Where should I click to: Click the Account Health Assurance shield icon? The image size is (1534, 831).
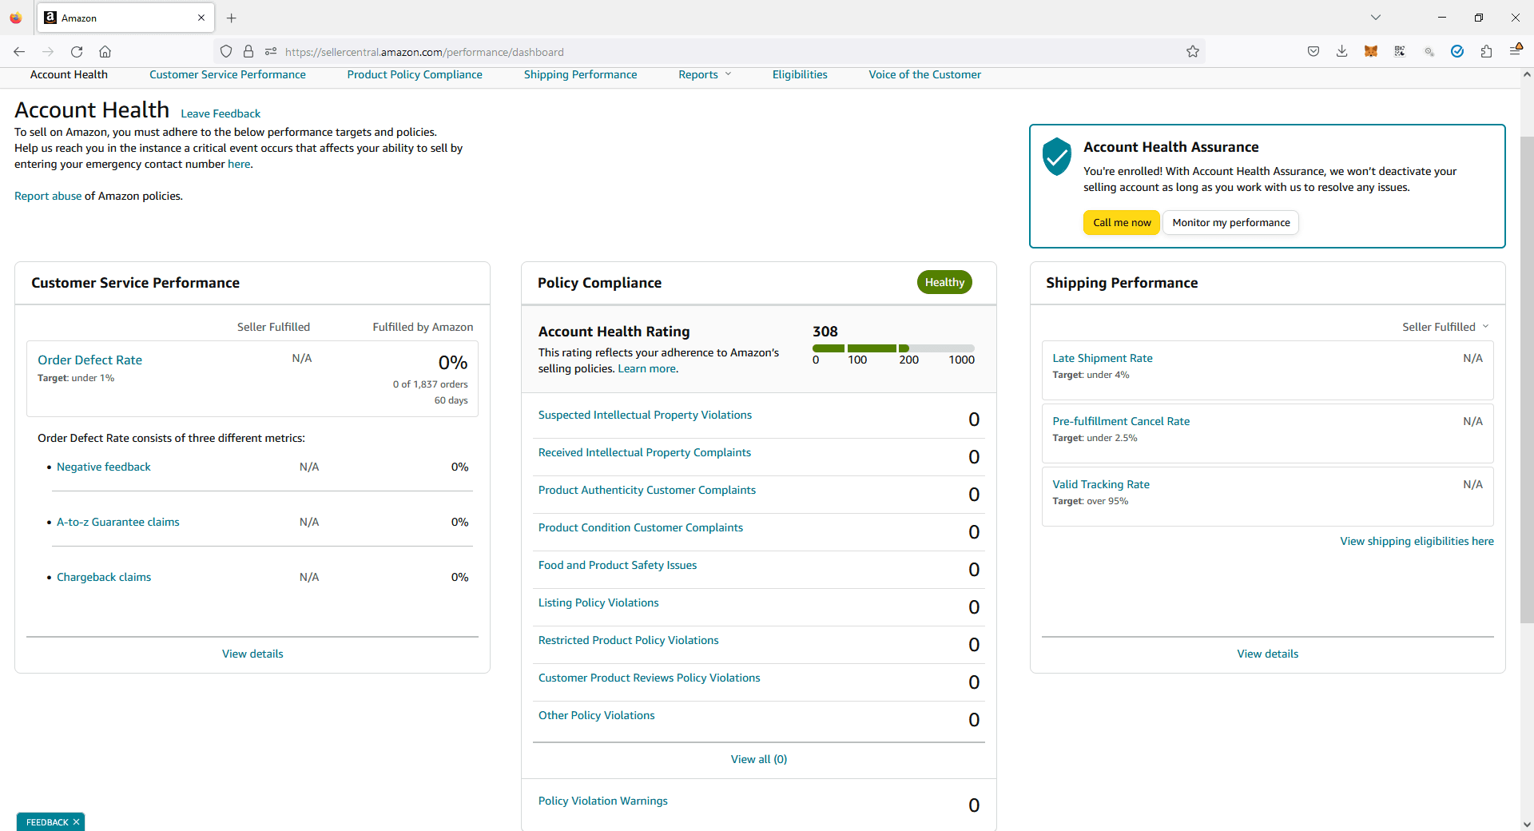coord(1056,157)
